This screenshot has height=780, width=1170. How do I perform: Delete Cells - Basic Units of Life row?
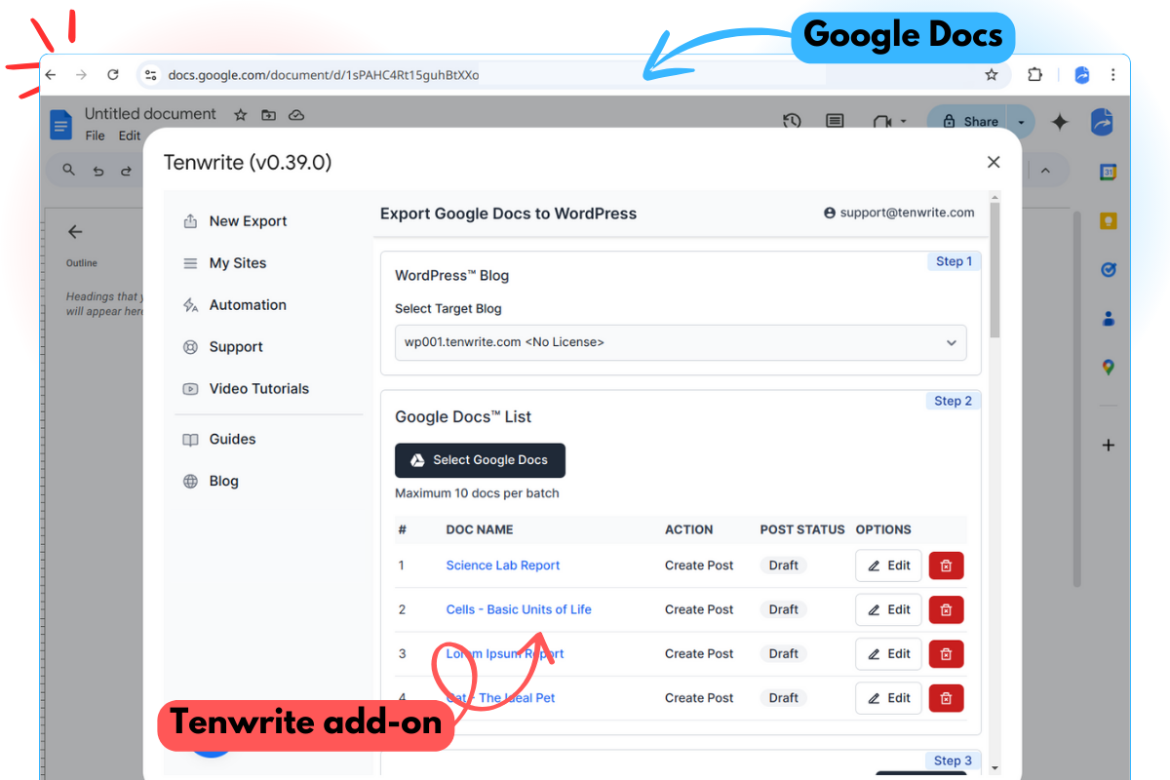click(x=946, y=609)
